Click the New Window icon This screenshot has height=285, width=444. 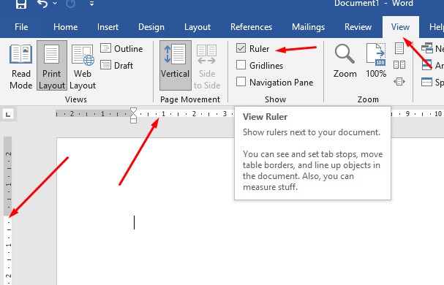[x=427, y=48]
